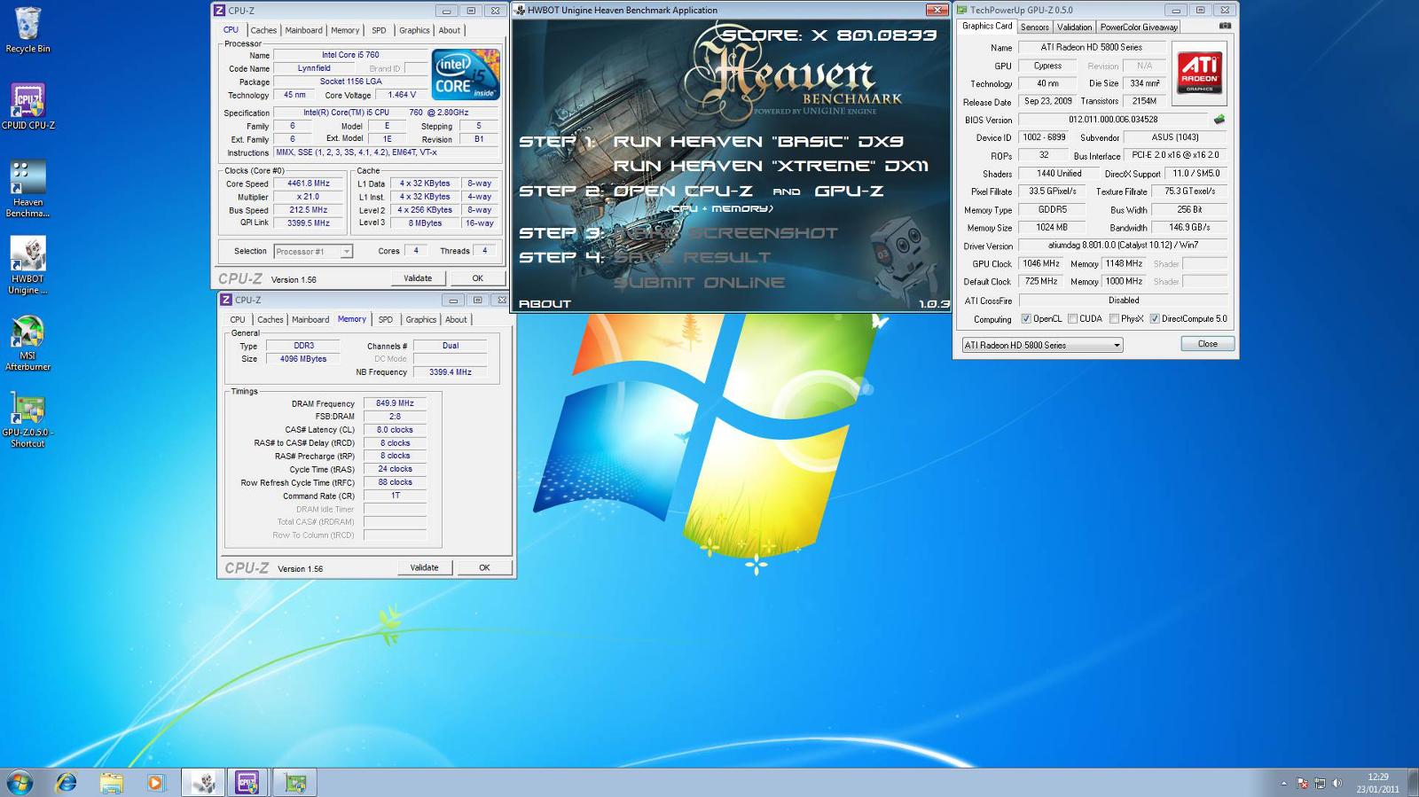Toggle the PhysX checkbox in GPU-Z
This screenshot has height=797, width=1419.
pos(1114,319)
